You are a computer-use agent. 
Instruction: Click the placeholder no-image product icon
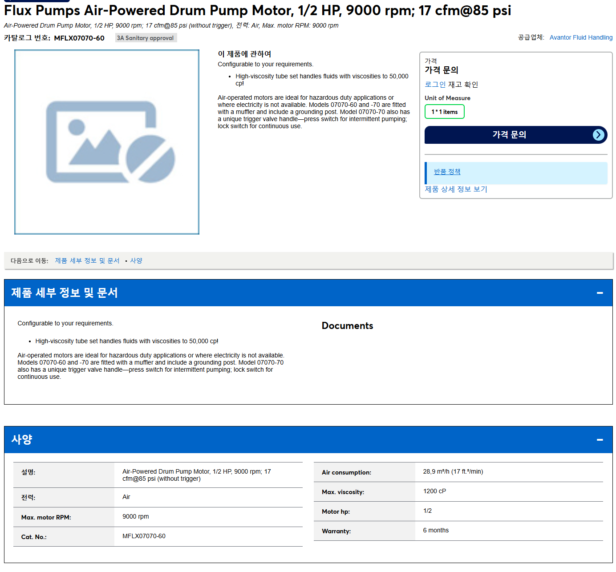(110, 142)
